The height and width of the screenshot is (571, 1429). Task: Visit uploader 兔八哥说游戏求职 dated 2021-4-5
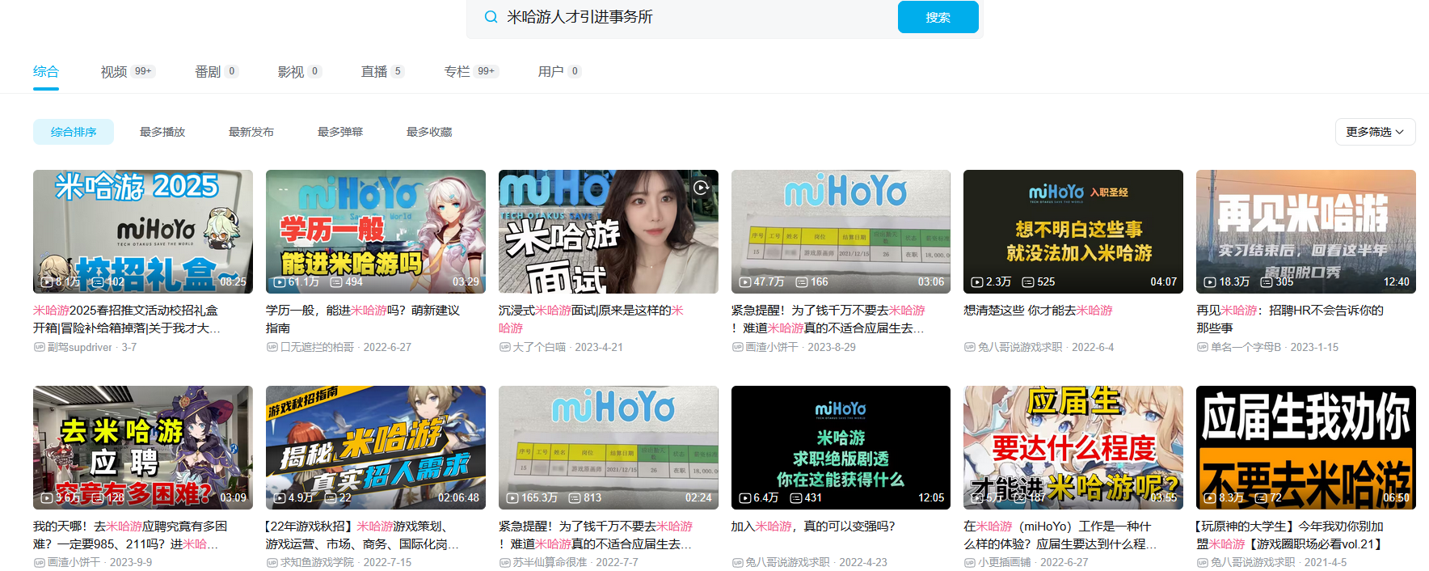(x=1253, y=562)
